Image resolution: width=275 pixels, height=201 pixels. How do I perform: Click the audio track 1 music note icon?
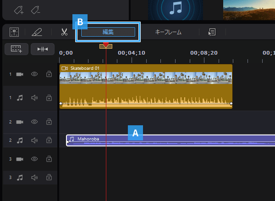[x=20, y=98]
